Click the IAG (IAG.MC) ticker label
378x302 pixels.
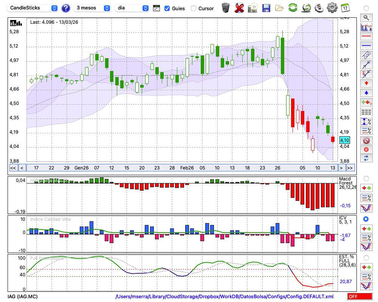[22, 296]
